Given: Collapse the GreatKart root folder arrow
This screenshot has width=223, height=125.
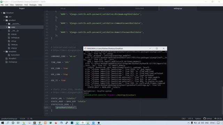Looking at the screenshot, I should (x=2, y=13).
